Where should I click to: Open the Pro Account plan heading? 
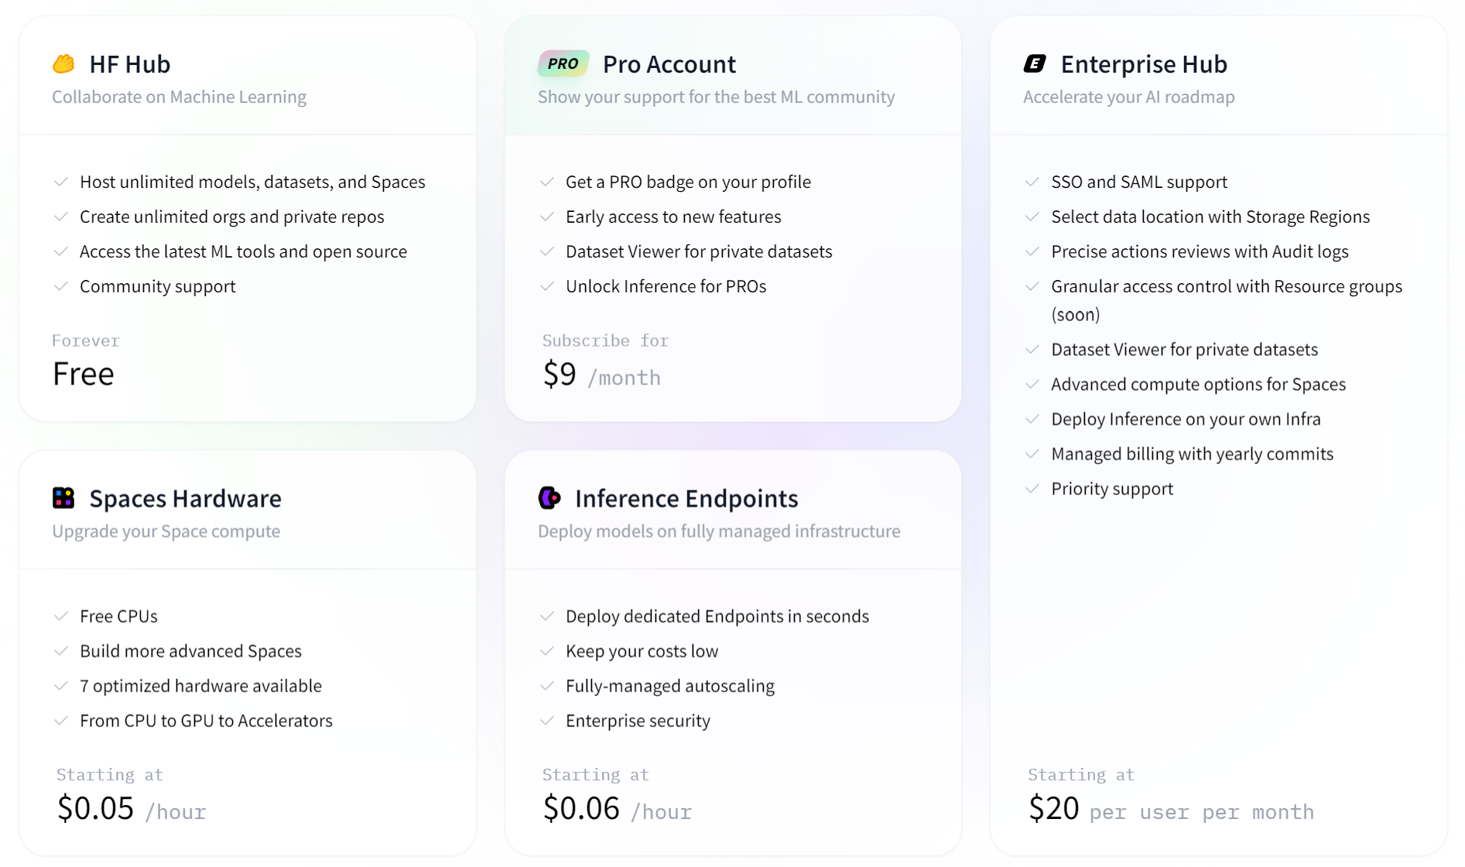[669, 64]
